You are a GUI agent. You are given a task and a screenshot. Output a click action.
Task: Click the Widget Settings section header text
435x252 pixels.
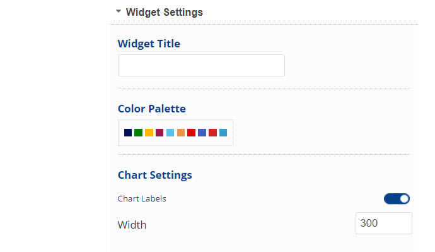click(165, 12)
